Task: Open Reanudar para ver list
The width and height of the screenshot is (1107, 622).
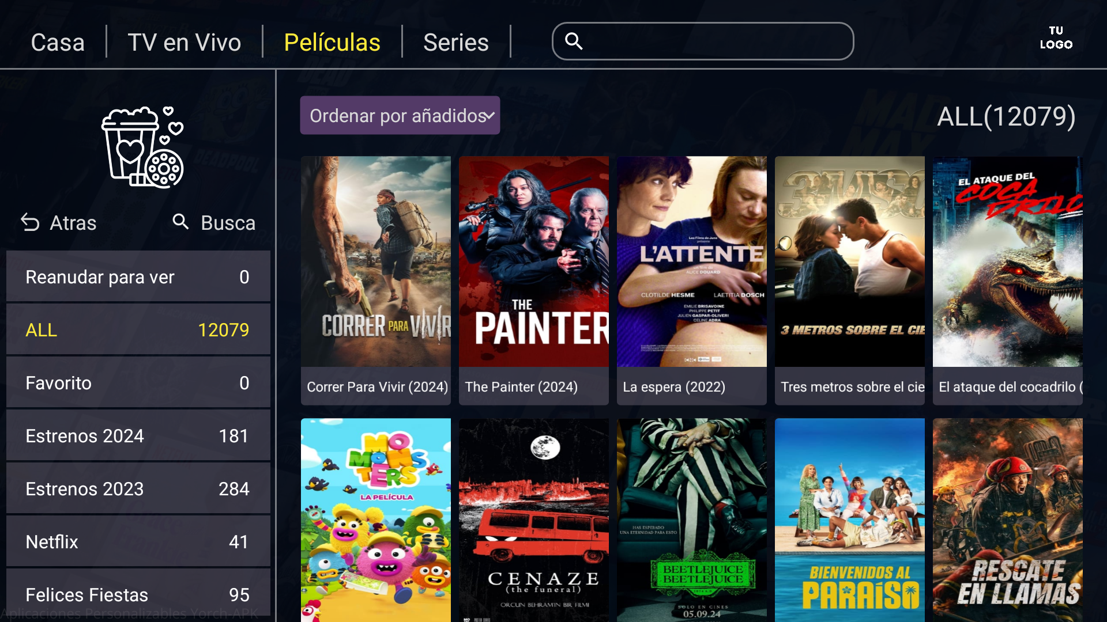Action: 138,277
